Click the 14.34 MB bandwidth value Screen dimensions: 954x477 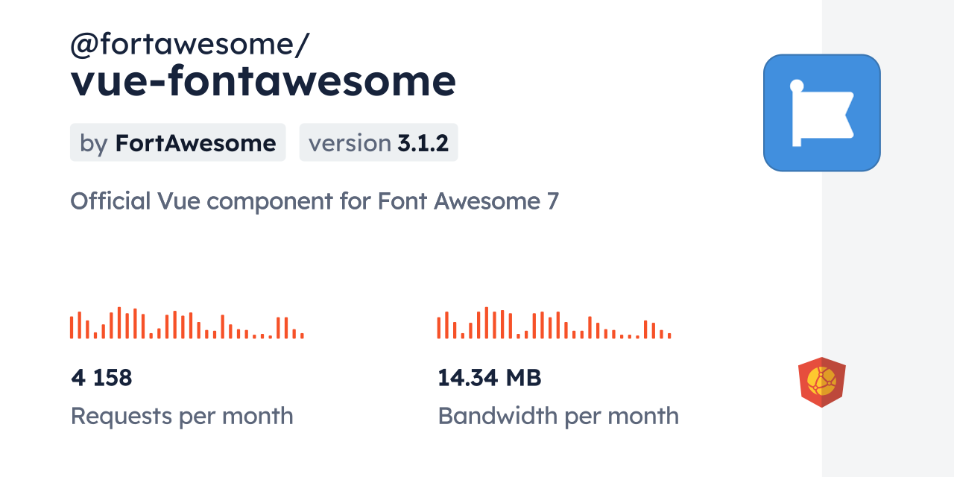tap(489, 378)
